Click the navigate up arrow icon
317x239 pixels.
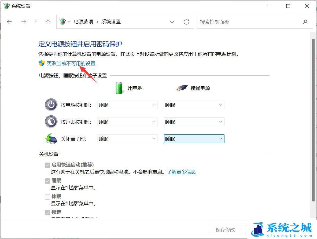pos(48,22)
